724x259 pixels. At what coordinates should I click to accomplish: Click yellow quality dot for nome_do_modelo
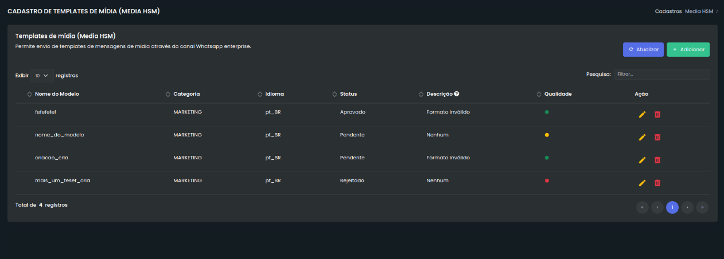pos(547,135)
